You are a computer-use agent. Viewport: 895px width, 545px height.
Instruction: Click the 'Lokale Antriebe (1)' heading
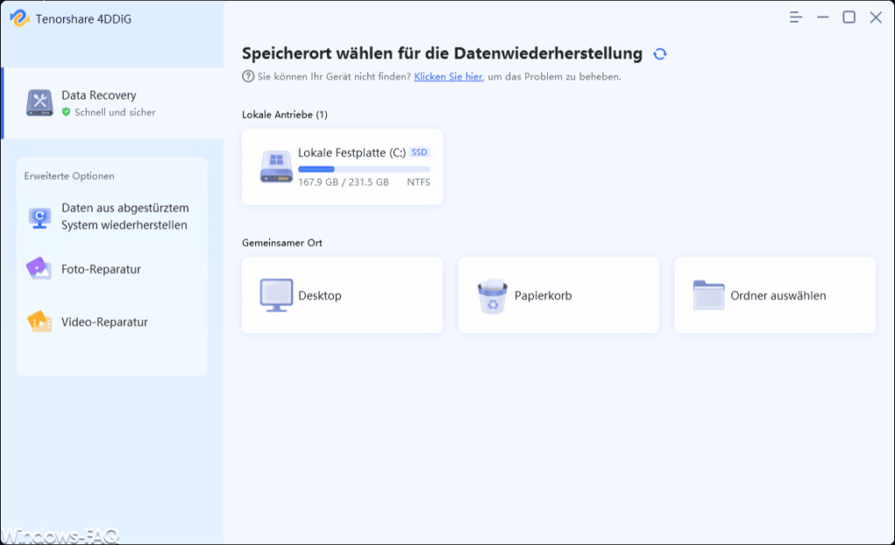point(285,114)
